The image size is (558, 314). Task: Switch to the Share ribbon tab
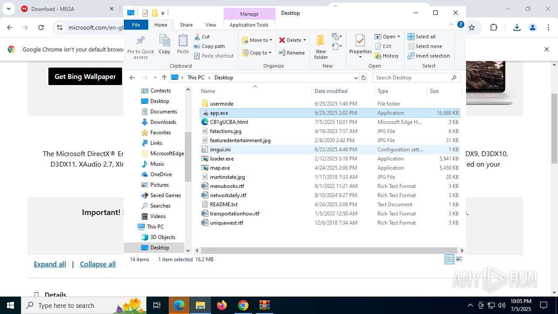click(x=186, y=25)
